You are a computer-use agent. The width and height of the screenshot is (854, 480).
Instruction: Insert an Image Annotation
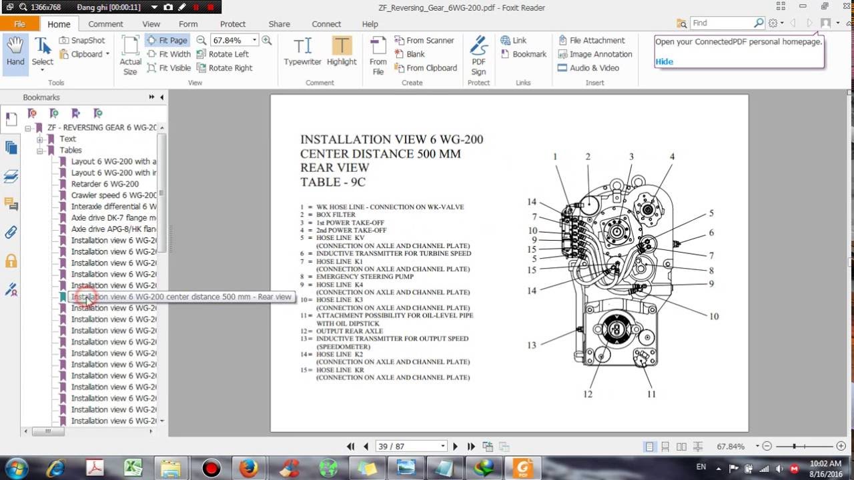point(594,54)
